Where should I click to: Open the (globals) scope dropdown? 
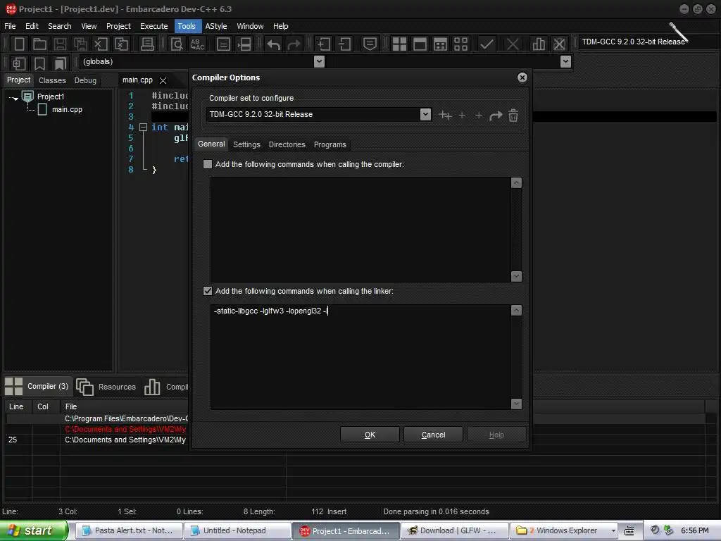coord(319,62)
